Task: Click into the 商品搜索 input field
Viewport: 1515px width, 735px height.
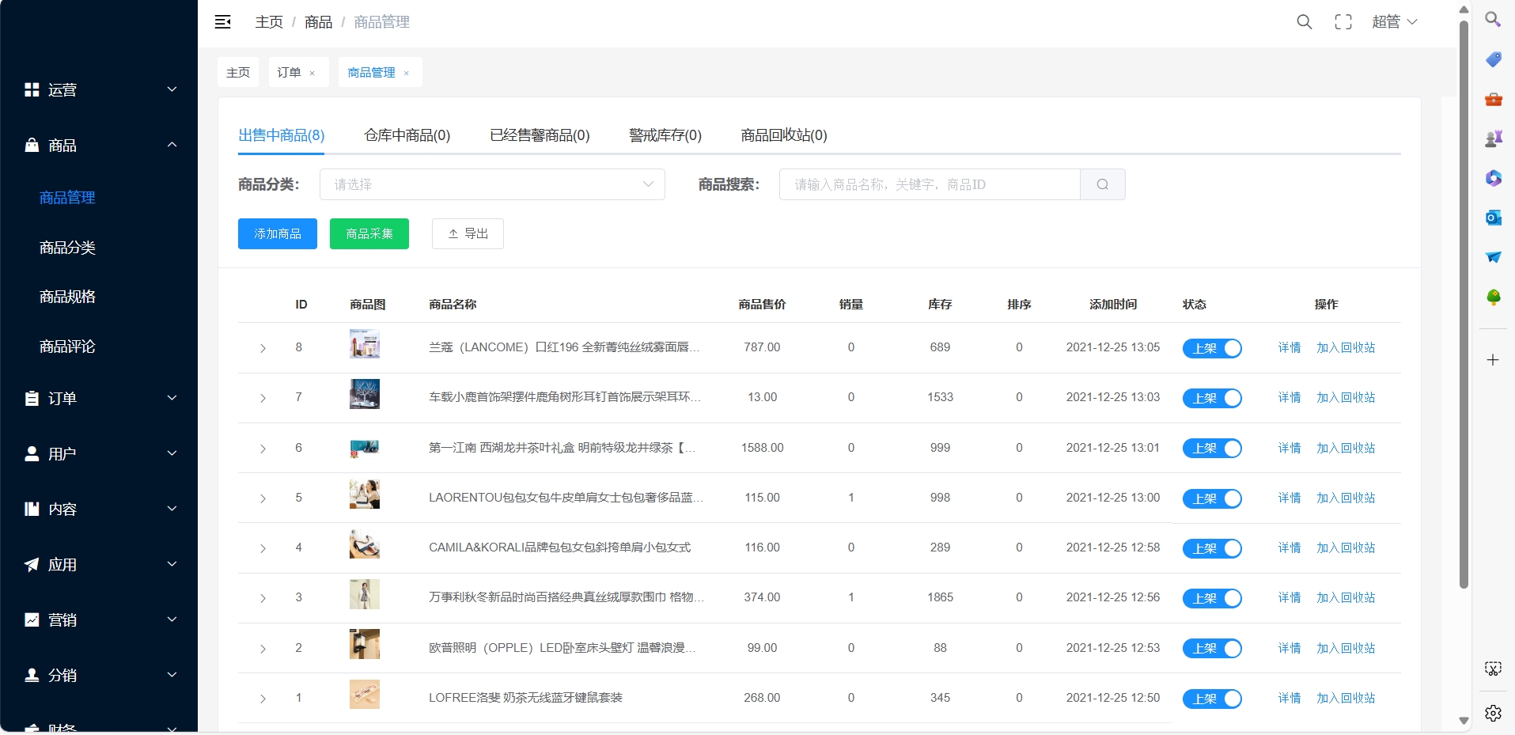Action: pyautogui.click(x=930, y=184)
